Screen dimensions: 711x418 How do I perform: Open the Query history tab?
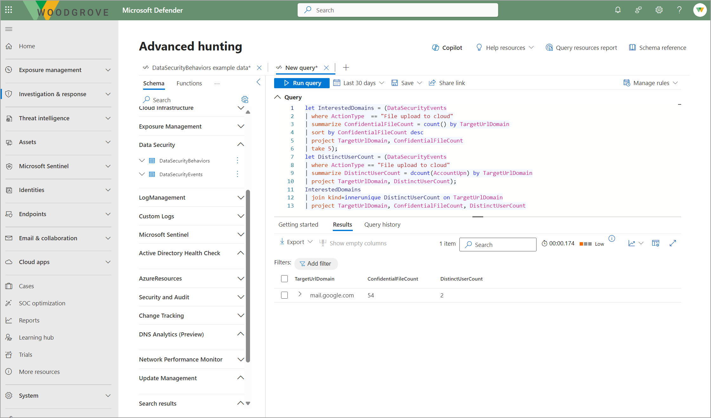[x=382, y=224]
